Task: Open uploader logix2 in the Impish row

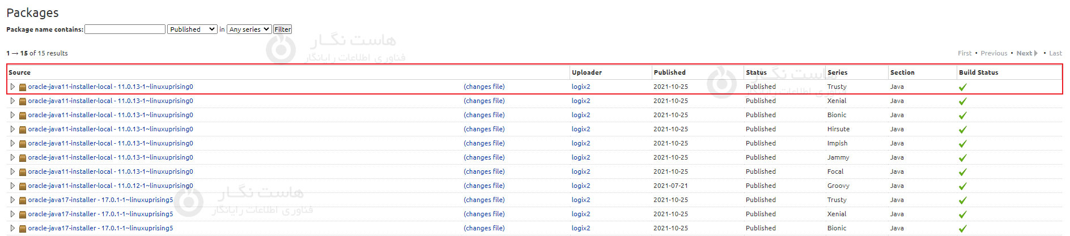Action: click(580, 143)
